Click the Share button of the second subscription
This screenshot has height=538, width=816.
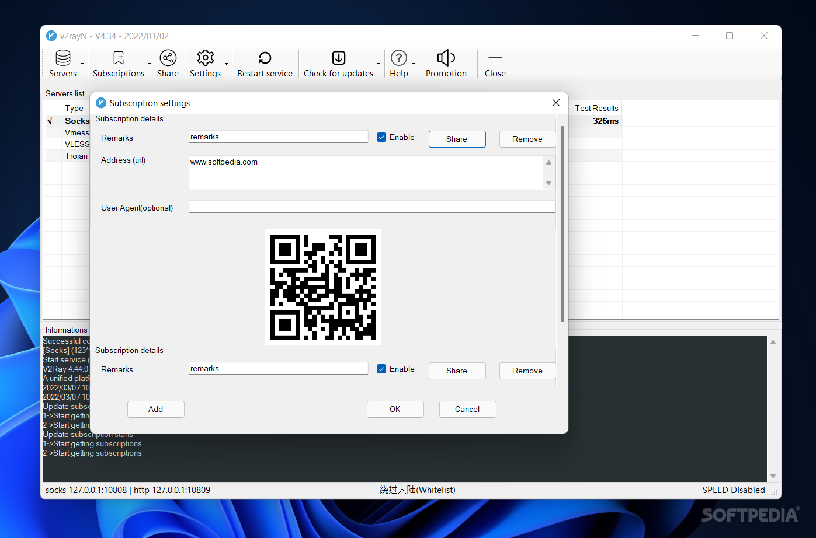pos(457,371)
